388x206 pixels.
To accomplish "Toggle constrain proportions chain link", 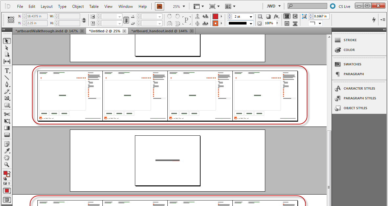I will [126, 20].
